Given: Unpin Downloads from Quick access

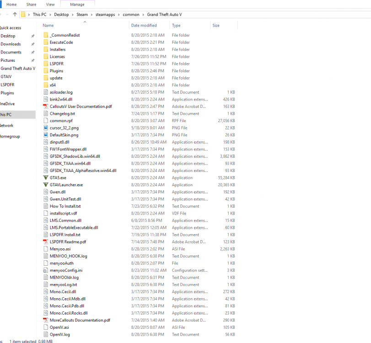Looking at the screenshot, I should pyautogui.click(x=32, y=44).
